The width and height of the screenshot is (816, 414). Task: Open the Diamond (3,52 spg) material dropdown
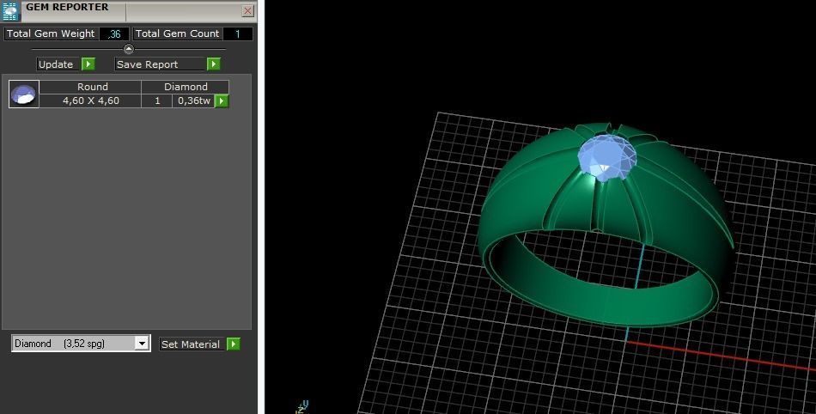(x=81, y=344)
